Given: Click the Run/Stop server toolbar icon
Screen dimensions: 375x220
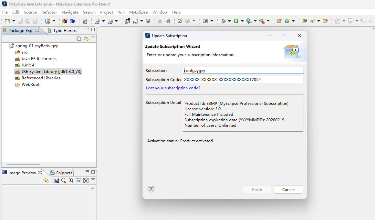Looking at the screenshot, I should click(x=136, y=21).
